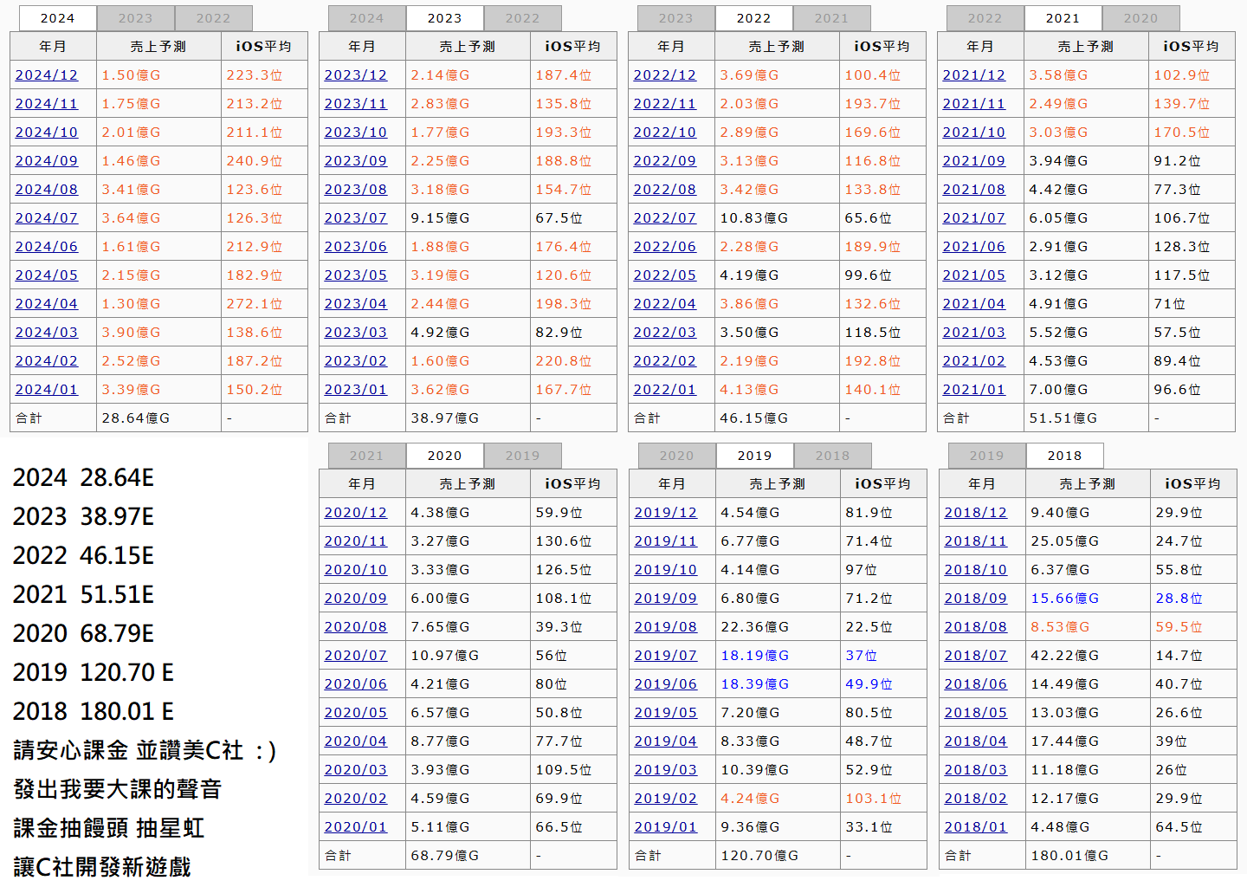
Task: Open the 2019/02 month link
Action: [666, 799]
